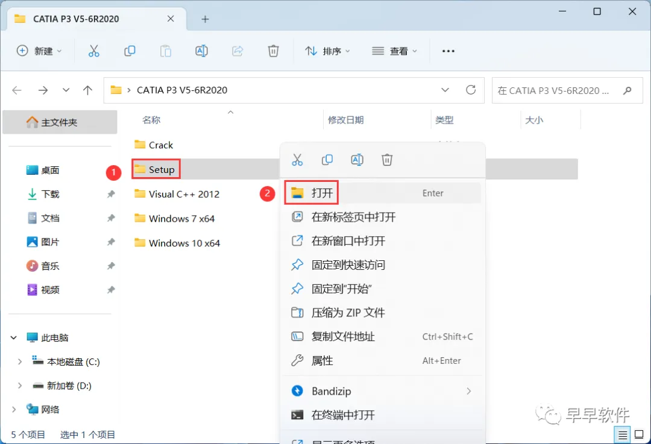Close the CATIA P3 V5-6R2020 tab
The width and height of the screenshot is (651, 444).
171,19
